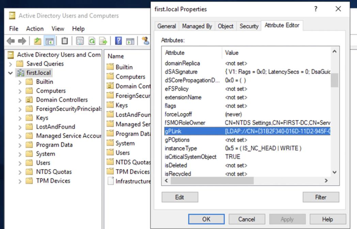Open the View menu

pos(58,29)
